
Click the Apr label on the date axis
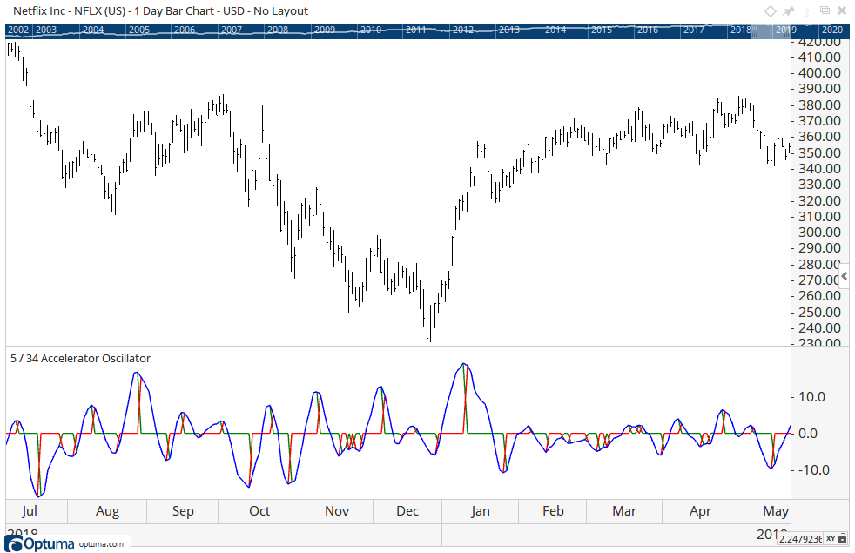(700, 511)
